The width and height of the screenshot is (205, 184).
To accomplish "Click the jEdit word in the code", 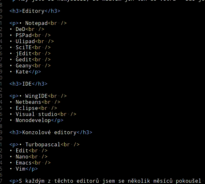I will click(x=24, y=53).
